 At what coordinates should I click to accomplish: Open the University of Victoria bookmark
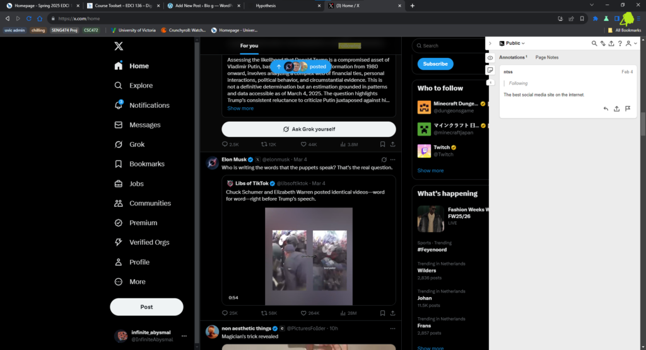[134, 30]
